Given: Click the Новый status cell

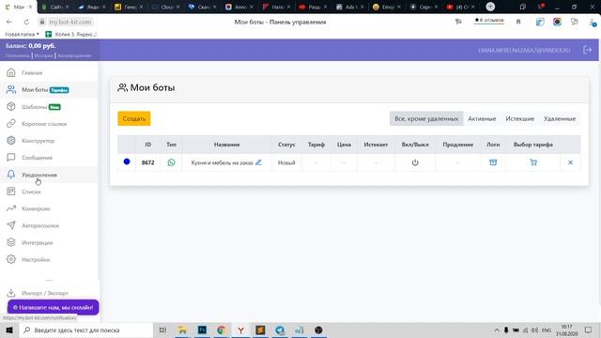Looking at the screenshot, I should tap(286, 162).
